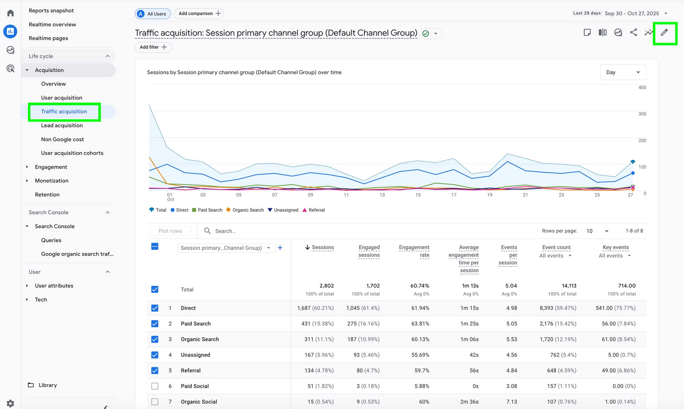Click Add filter below the report title

pyautogui.click(x=153, y=47)
